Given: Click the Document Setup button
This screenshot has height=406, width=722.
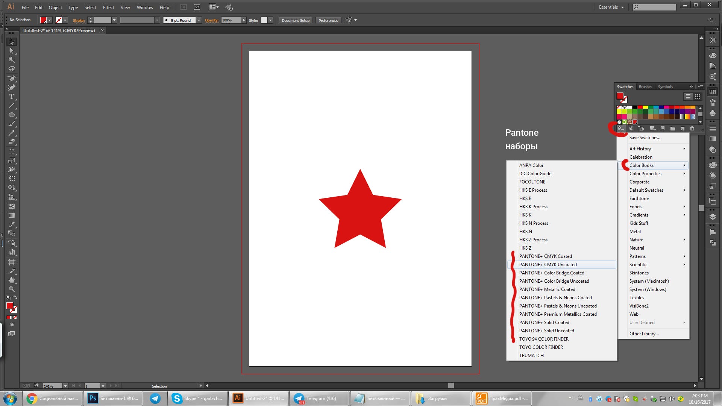Looking at the screenshot, I should (296, 20).
